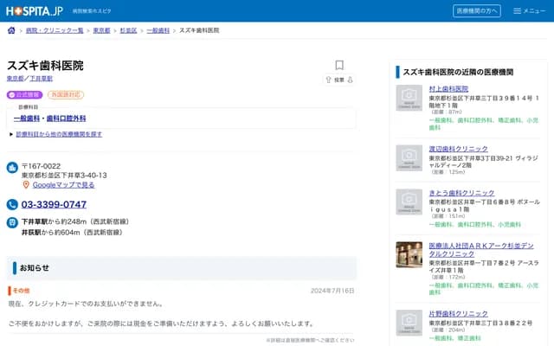Click the home icon in breadcrumb

coord(11,30)
